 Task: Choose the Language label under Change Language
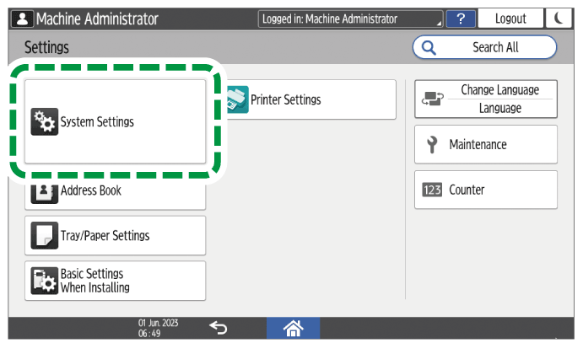[500, 108]
